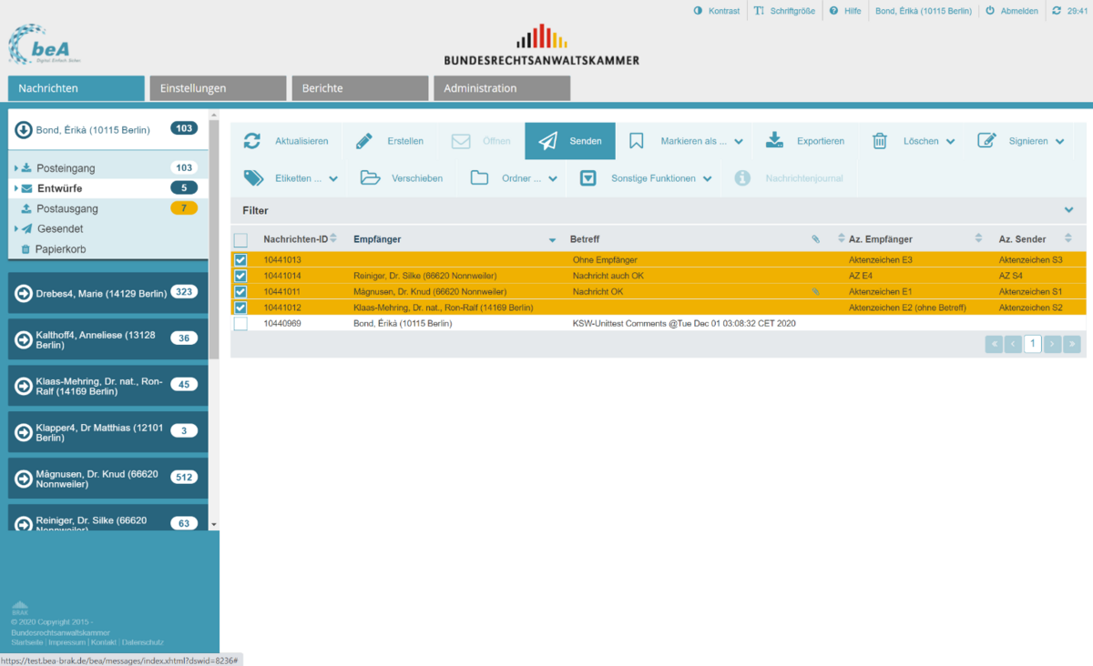Click the Kontakt footer link
The height and width of the screenshot is (666, 1093).
[x=103, y=642]
